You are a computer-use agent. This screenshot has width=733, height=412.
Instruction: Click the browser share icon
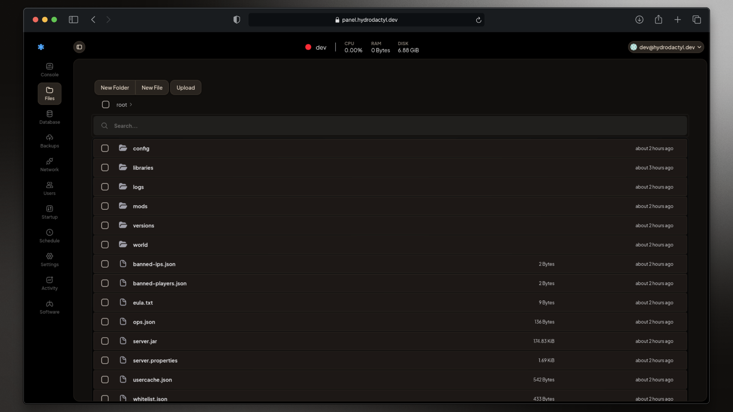coord(658,19)
